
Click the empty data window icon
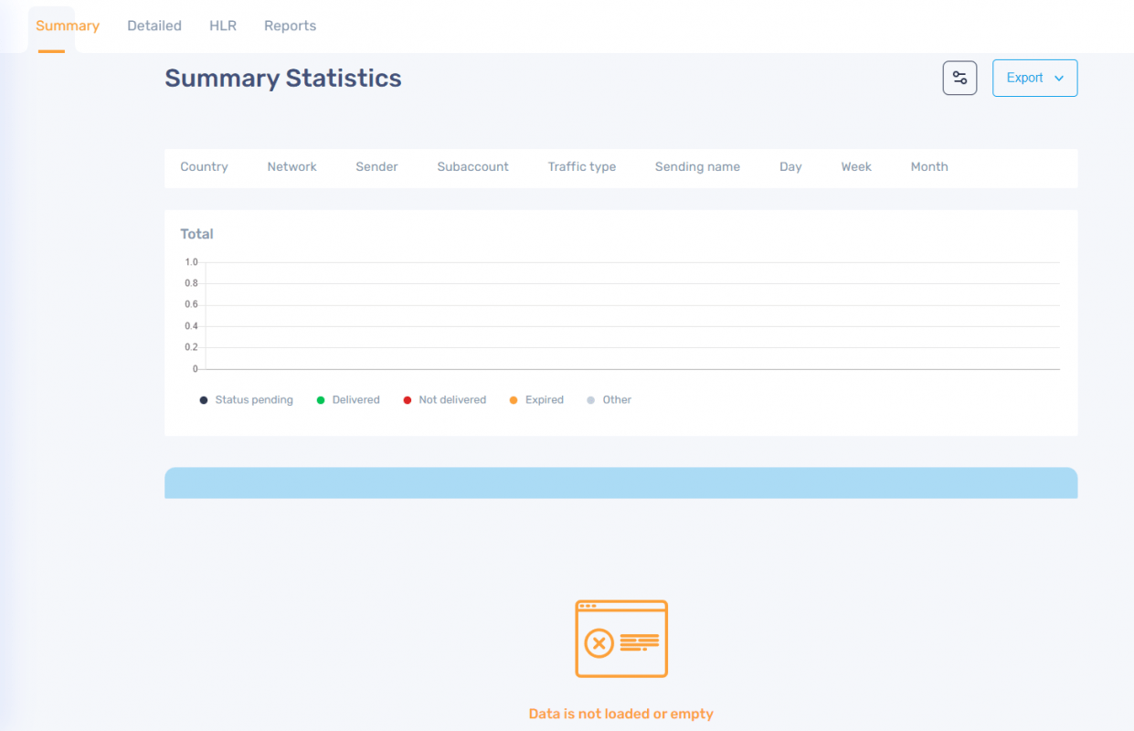click(x=621, y=639)
